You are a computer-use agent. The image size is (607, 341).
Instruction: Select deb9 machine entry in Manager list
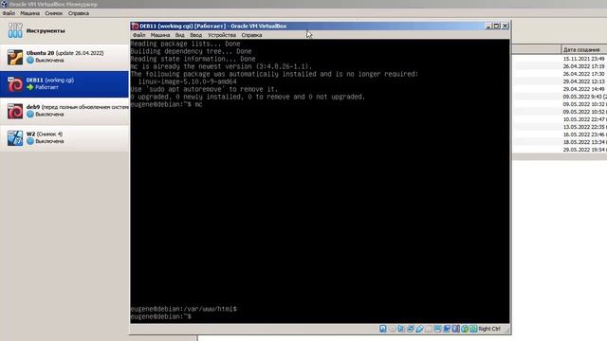(x=64, y=111)
